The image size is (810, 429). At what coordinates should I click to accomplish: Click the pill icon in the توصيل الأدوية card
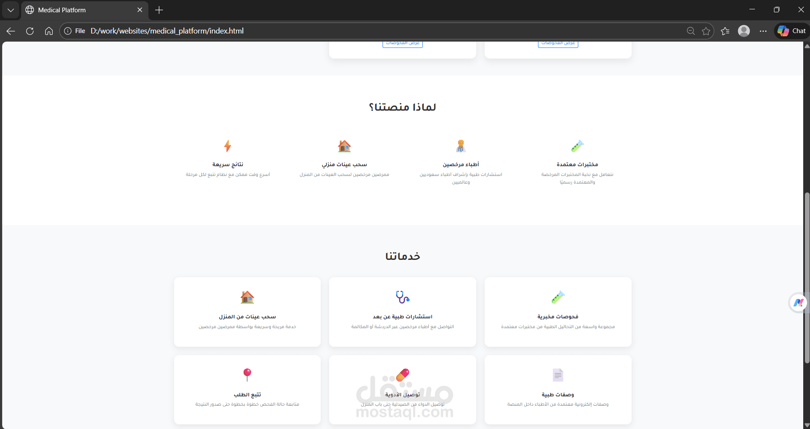(x=402, y=375)
